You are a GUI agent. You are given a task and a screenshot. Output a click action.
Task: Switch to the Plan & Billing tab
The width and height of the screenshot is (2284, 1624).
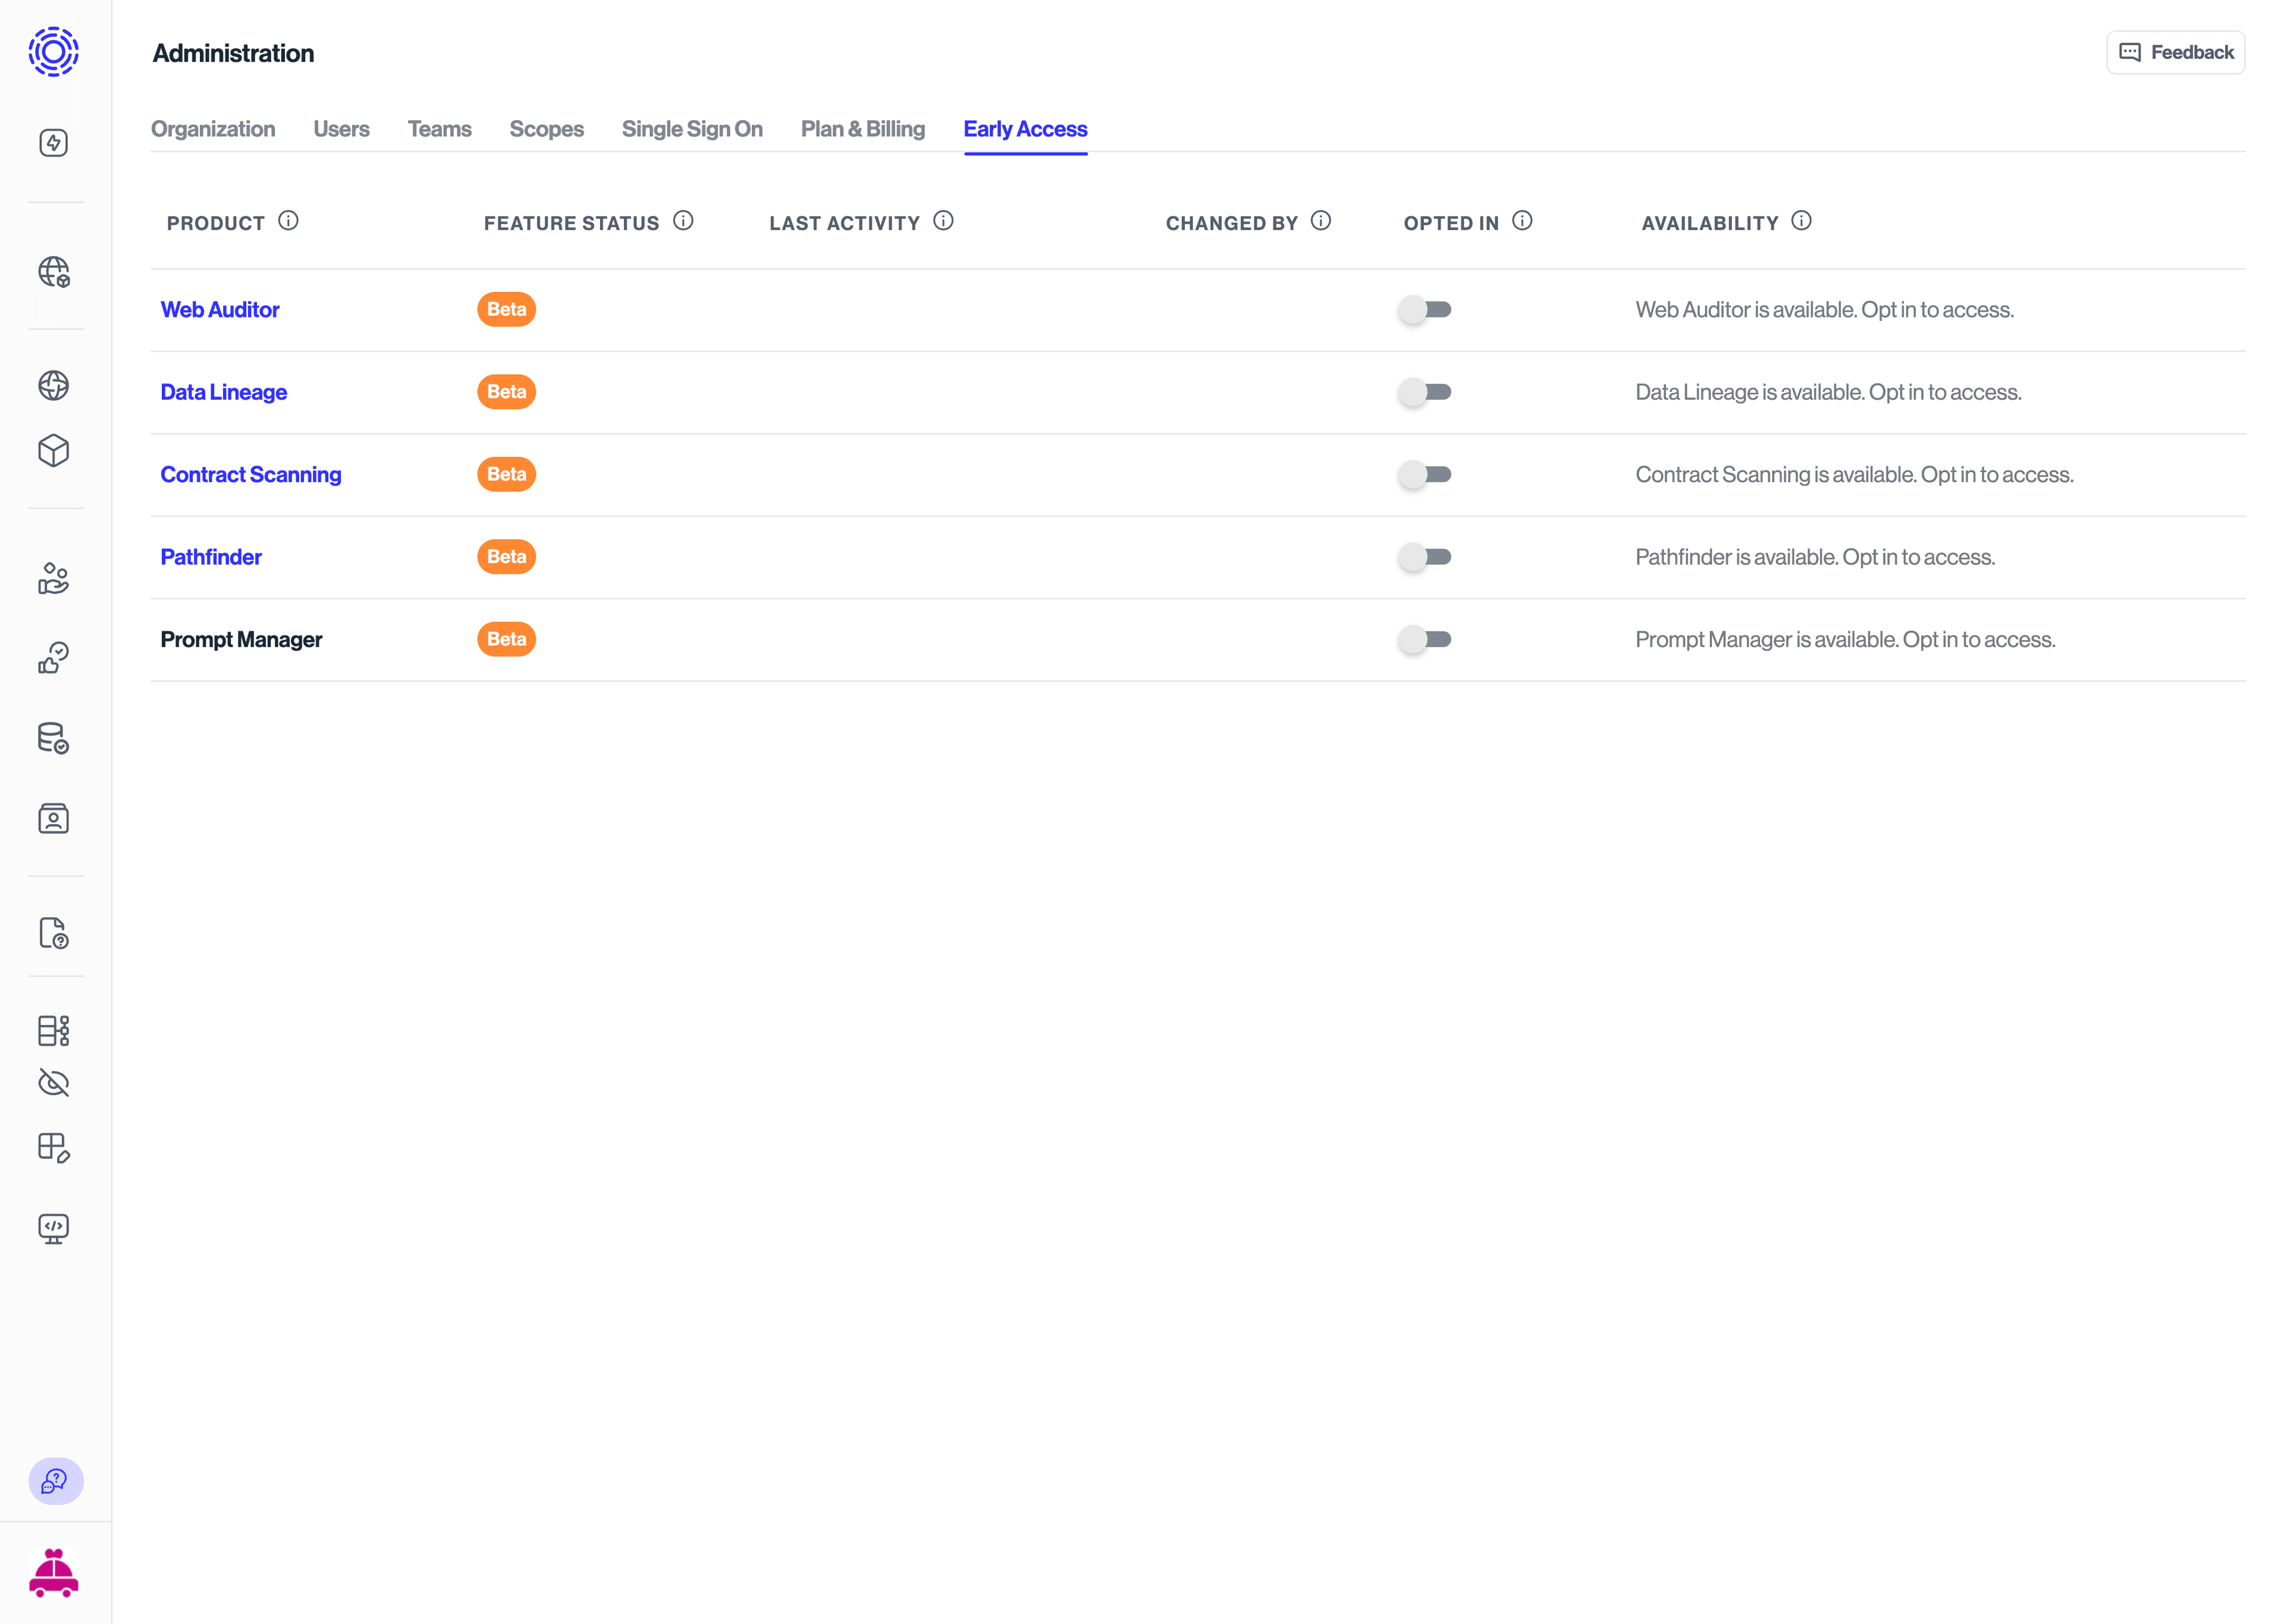pyautogui.click(x=862, y=129)
